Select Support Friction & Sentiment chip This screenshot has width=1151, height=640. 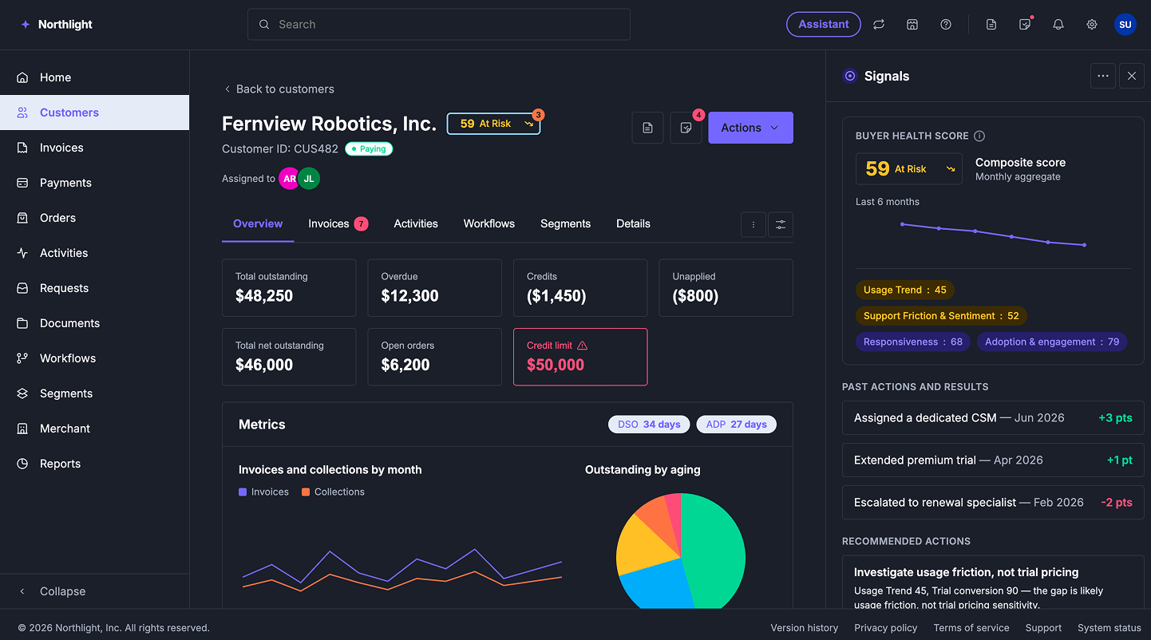[941, 316]
